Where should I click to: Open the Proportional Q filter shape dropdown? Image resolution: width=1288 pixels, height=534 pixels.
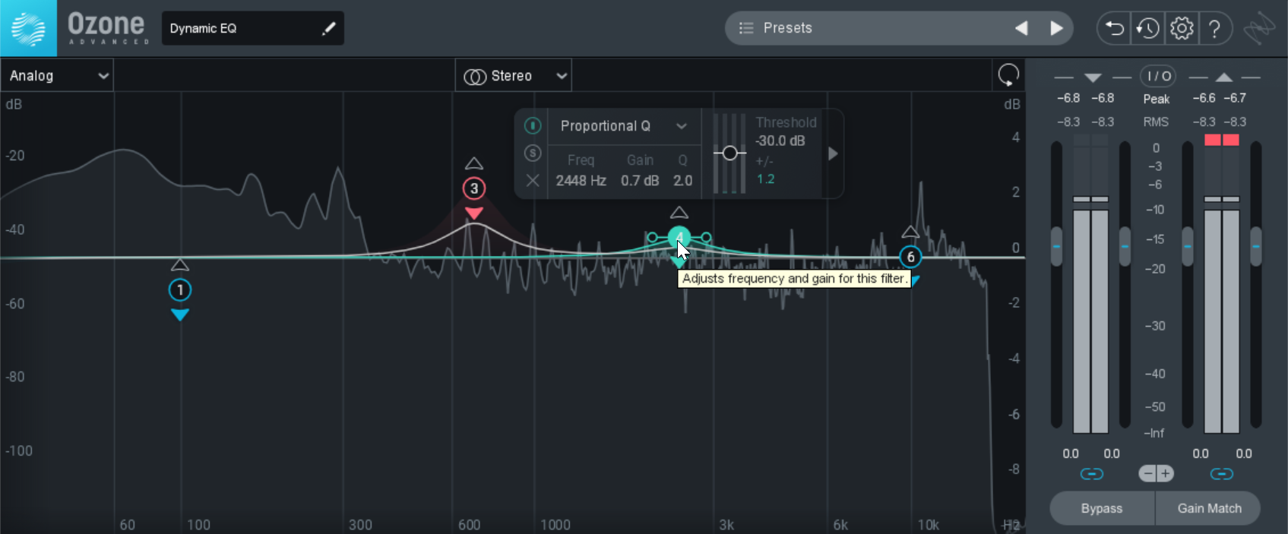[x=623, y=126]
